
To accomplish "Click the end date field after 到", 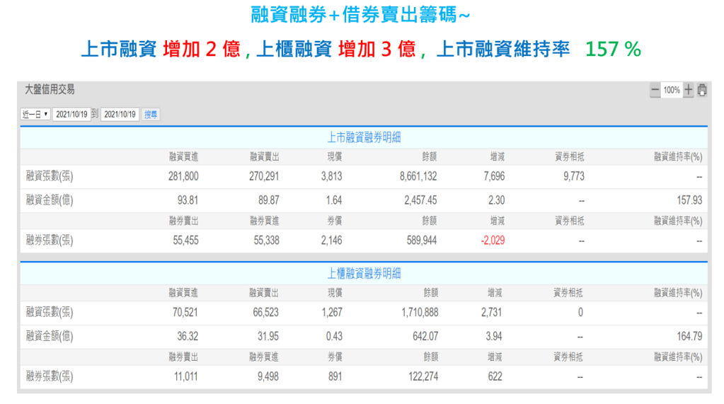I will coord(120,114).
